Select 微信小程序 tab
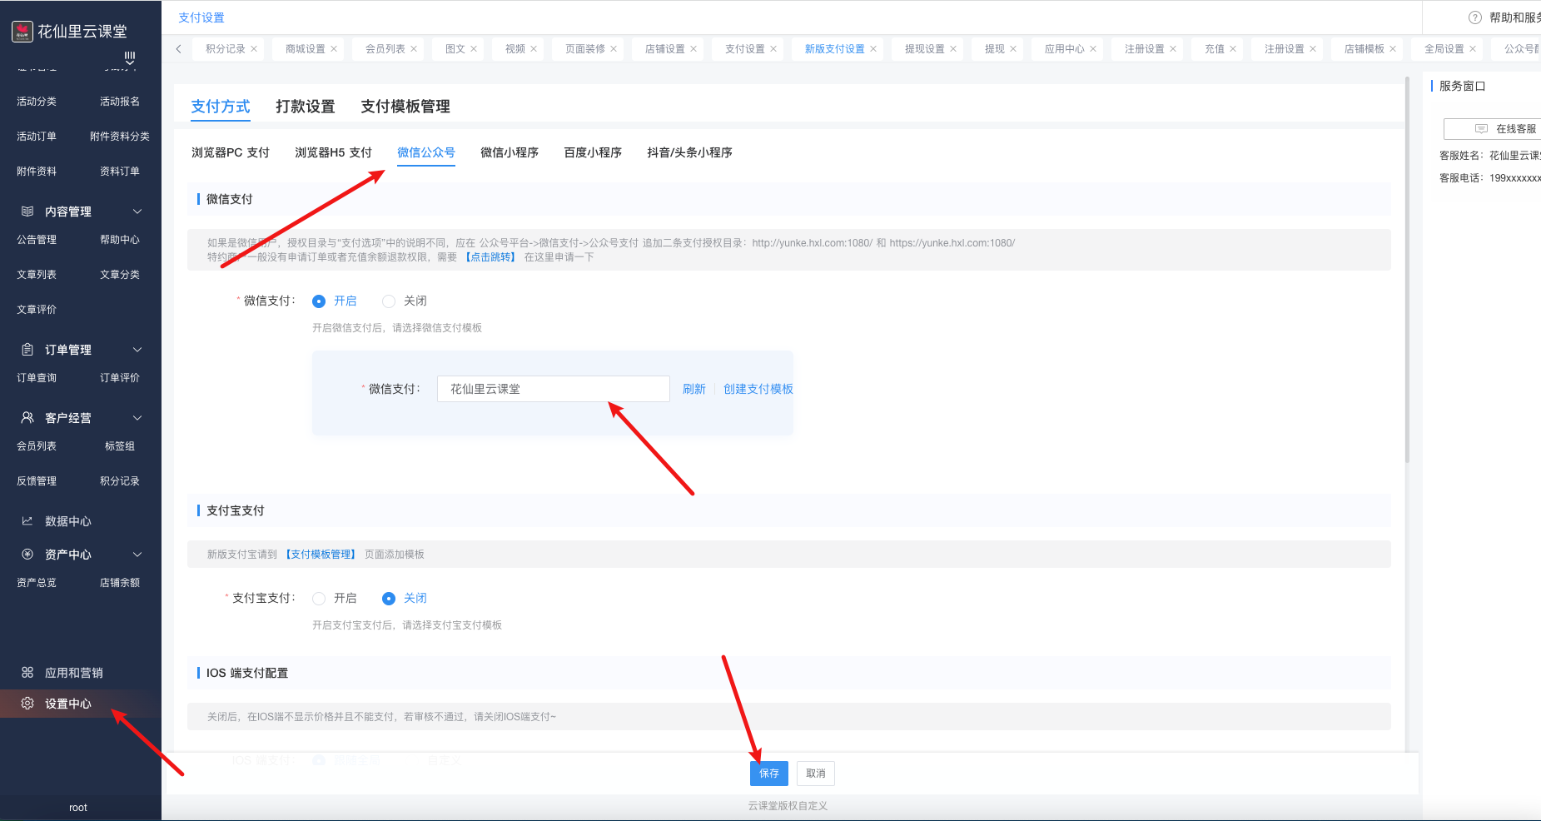Viewport: 1541px width, 821px height. click(510, 152)
